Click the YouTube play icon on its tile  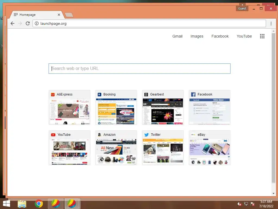point(53,135)
